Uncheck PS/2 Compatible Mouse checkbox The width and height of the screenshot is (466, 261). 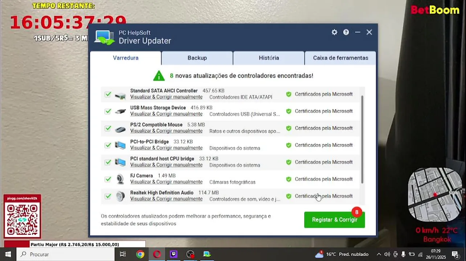(x=108, y=128)
